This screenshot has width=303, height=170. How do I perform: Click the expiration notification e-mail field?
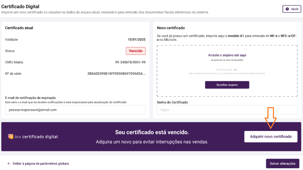point(75,110)
